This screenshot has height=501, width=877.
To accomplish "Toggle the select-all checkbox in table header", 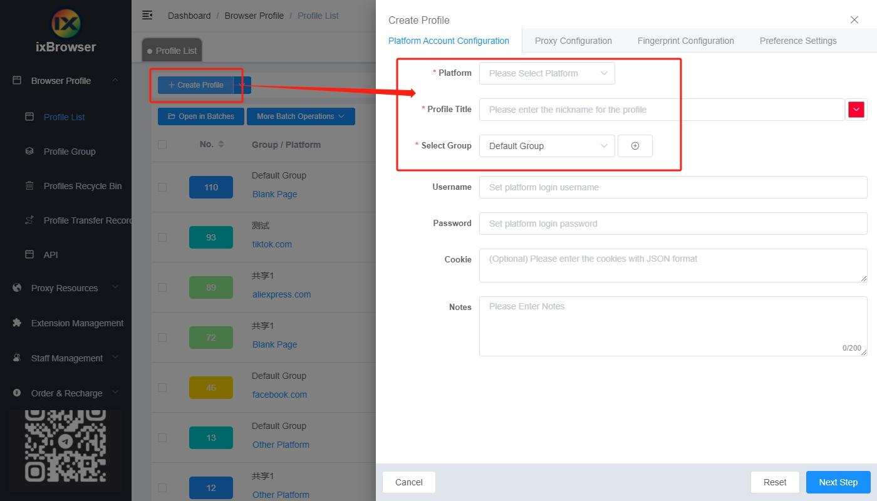I will point(162,145).
